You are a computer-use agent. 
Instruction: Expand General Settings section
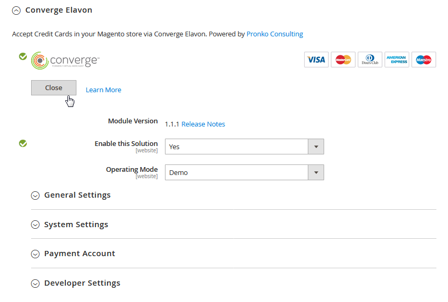pos(77,195)
